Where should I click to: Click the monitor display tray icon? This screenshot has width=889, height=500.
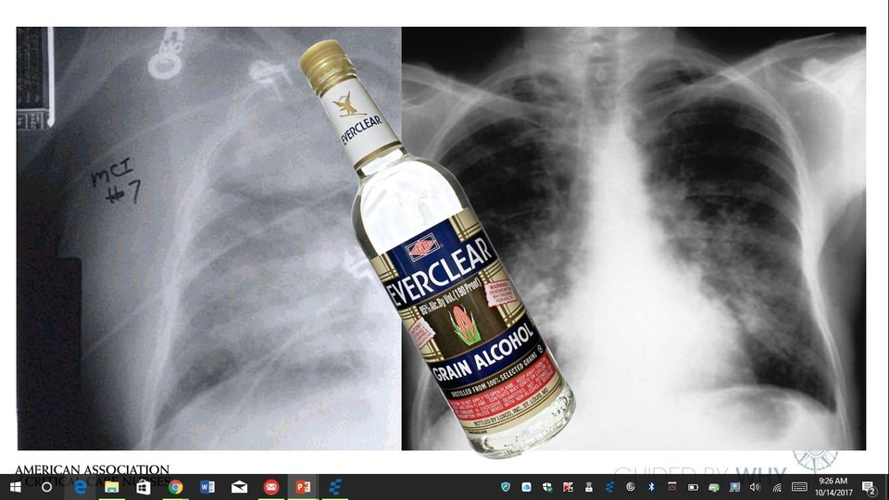point(734,487)
